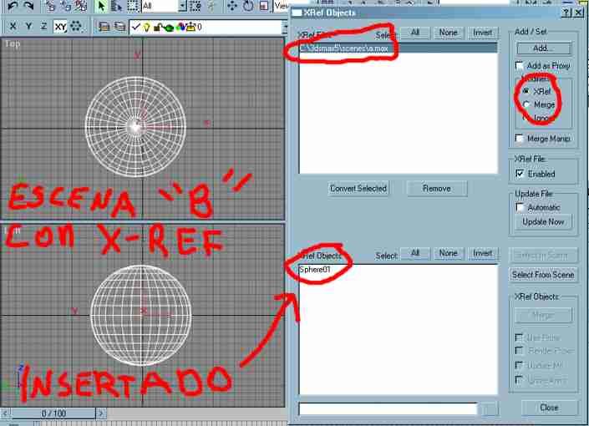Viewport: 589px width, 426px height.
Task: Restrict to XY plane constraint
Action: [60, 26]
